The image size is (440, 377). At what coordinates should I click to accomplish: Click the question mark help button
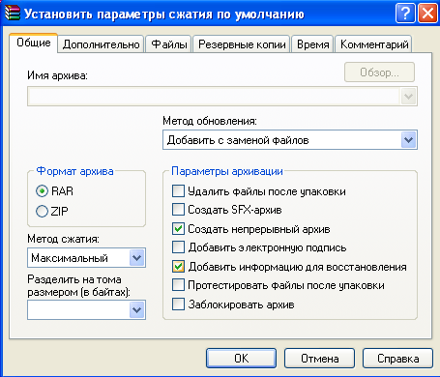coord(405,14)
